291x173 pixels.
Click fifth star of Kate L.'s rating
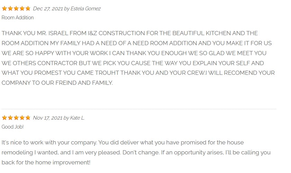point(28,118)
